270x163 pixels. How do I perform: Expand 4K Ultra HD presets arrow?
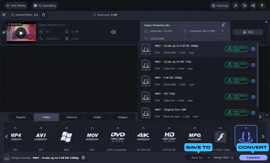[x=144, y=128]
